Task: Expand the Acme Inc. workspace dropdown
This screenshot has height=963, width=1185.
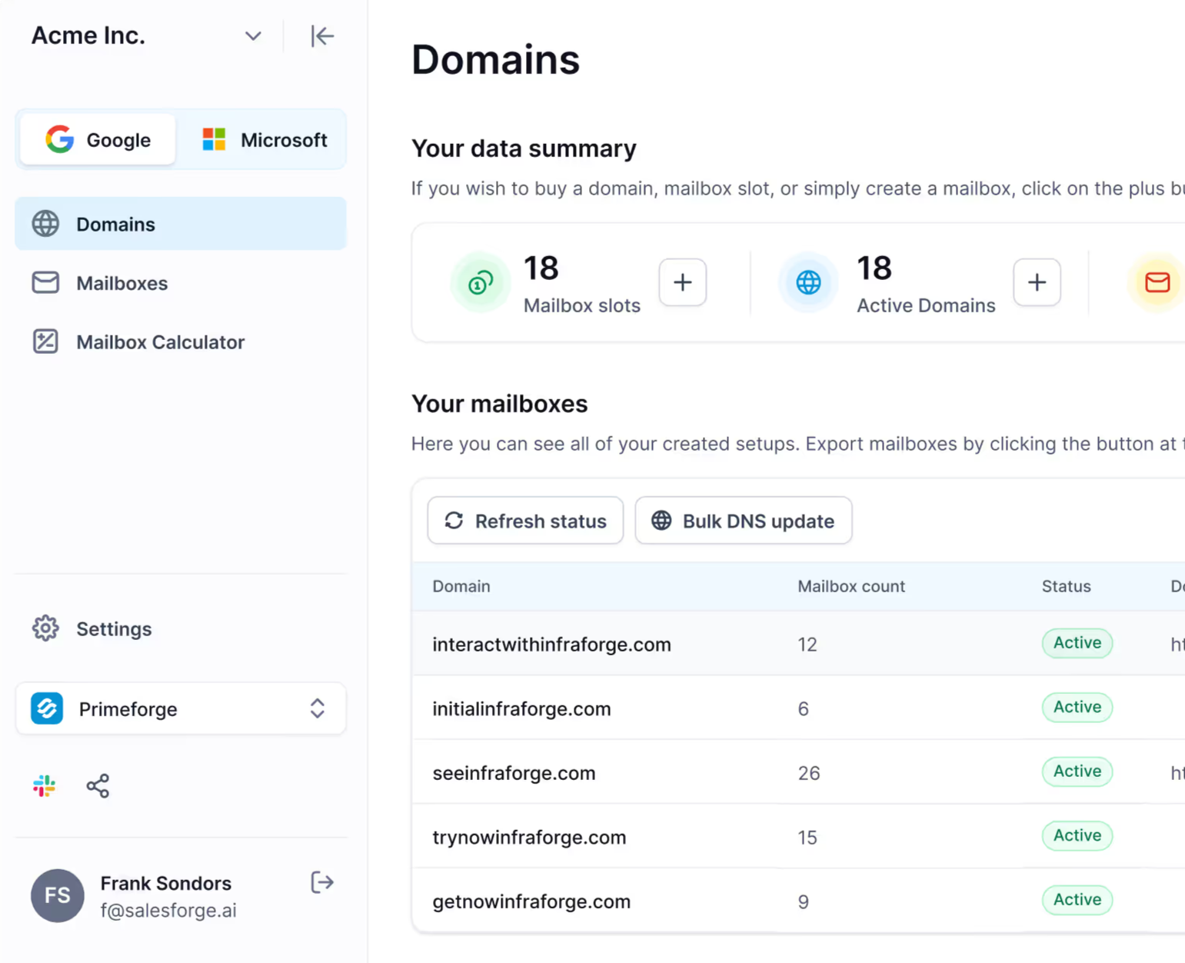Action: click(253, 36)
